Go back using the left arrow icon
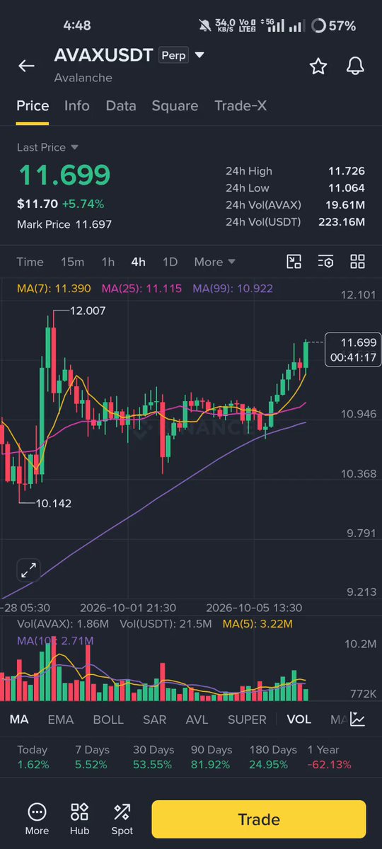382x849 pixels. (x=26, y=66)
